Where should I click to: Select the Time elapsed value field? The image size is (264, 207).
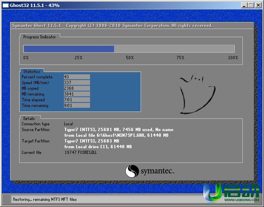point(77,100)
